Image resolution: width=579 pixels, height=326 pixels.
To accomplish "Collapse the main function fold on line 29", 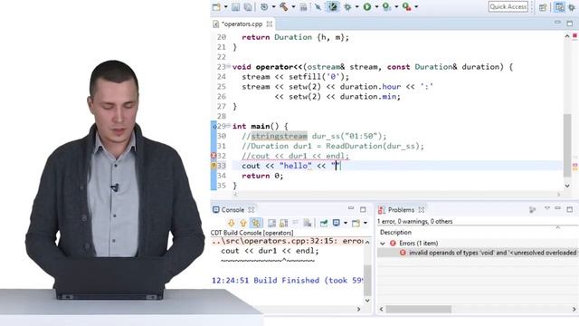I will click(229, 126).
